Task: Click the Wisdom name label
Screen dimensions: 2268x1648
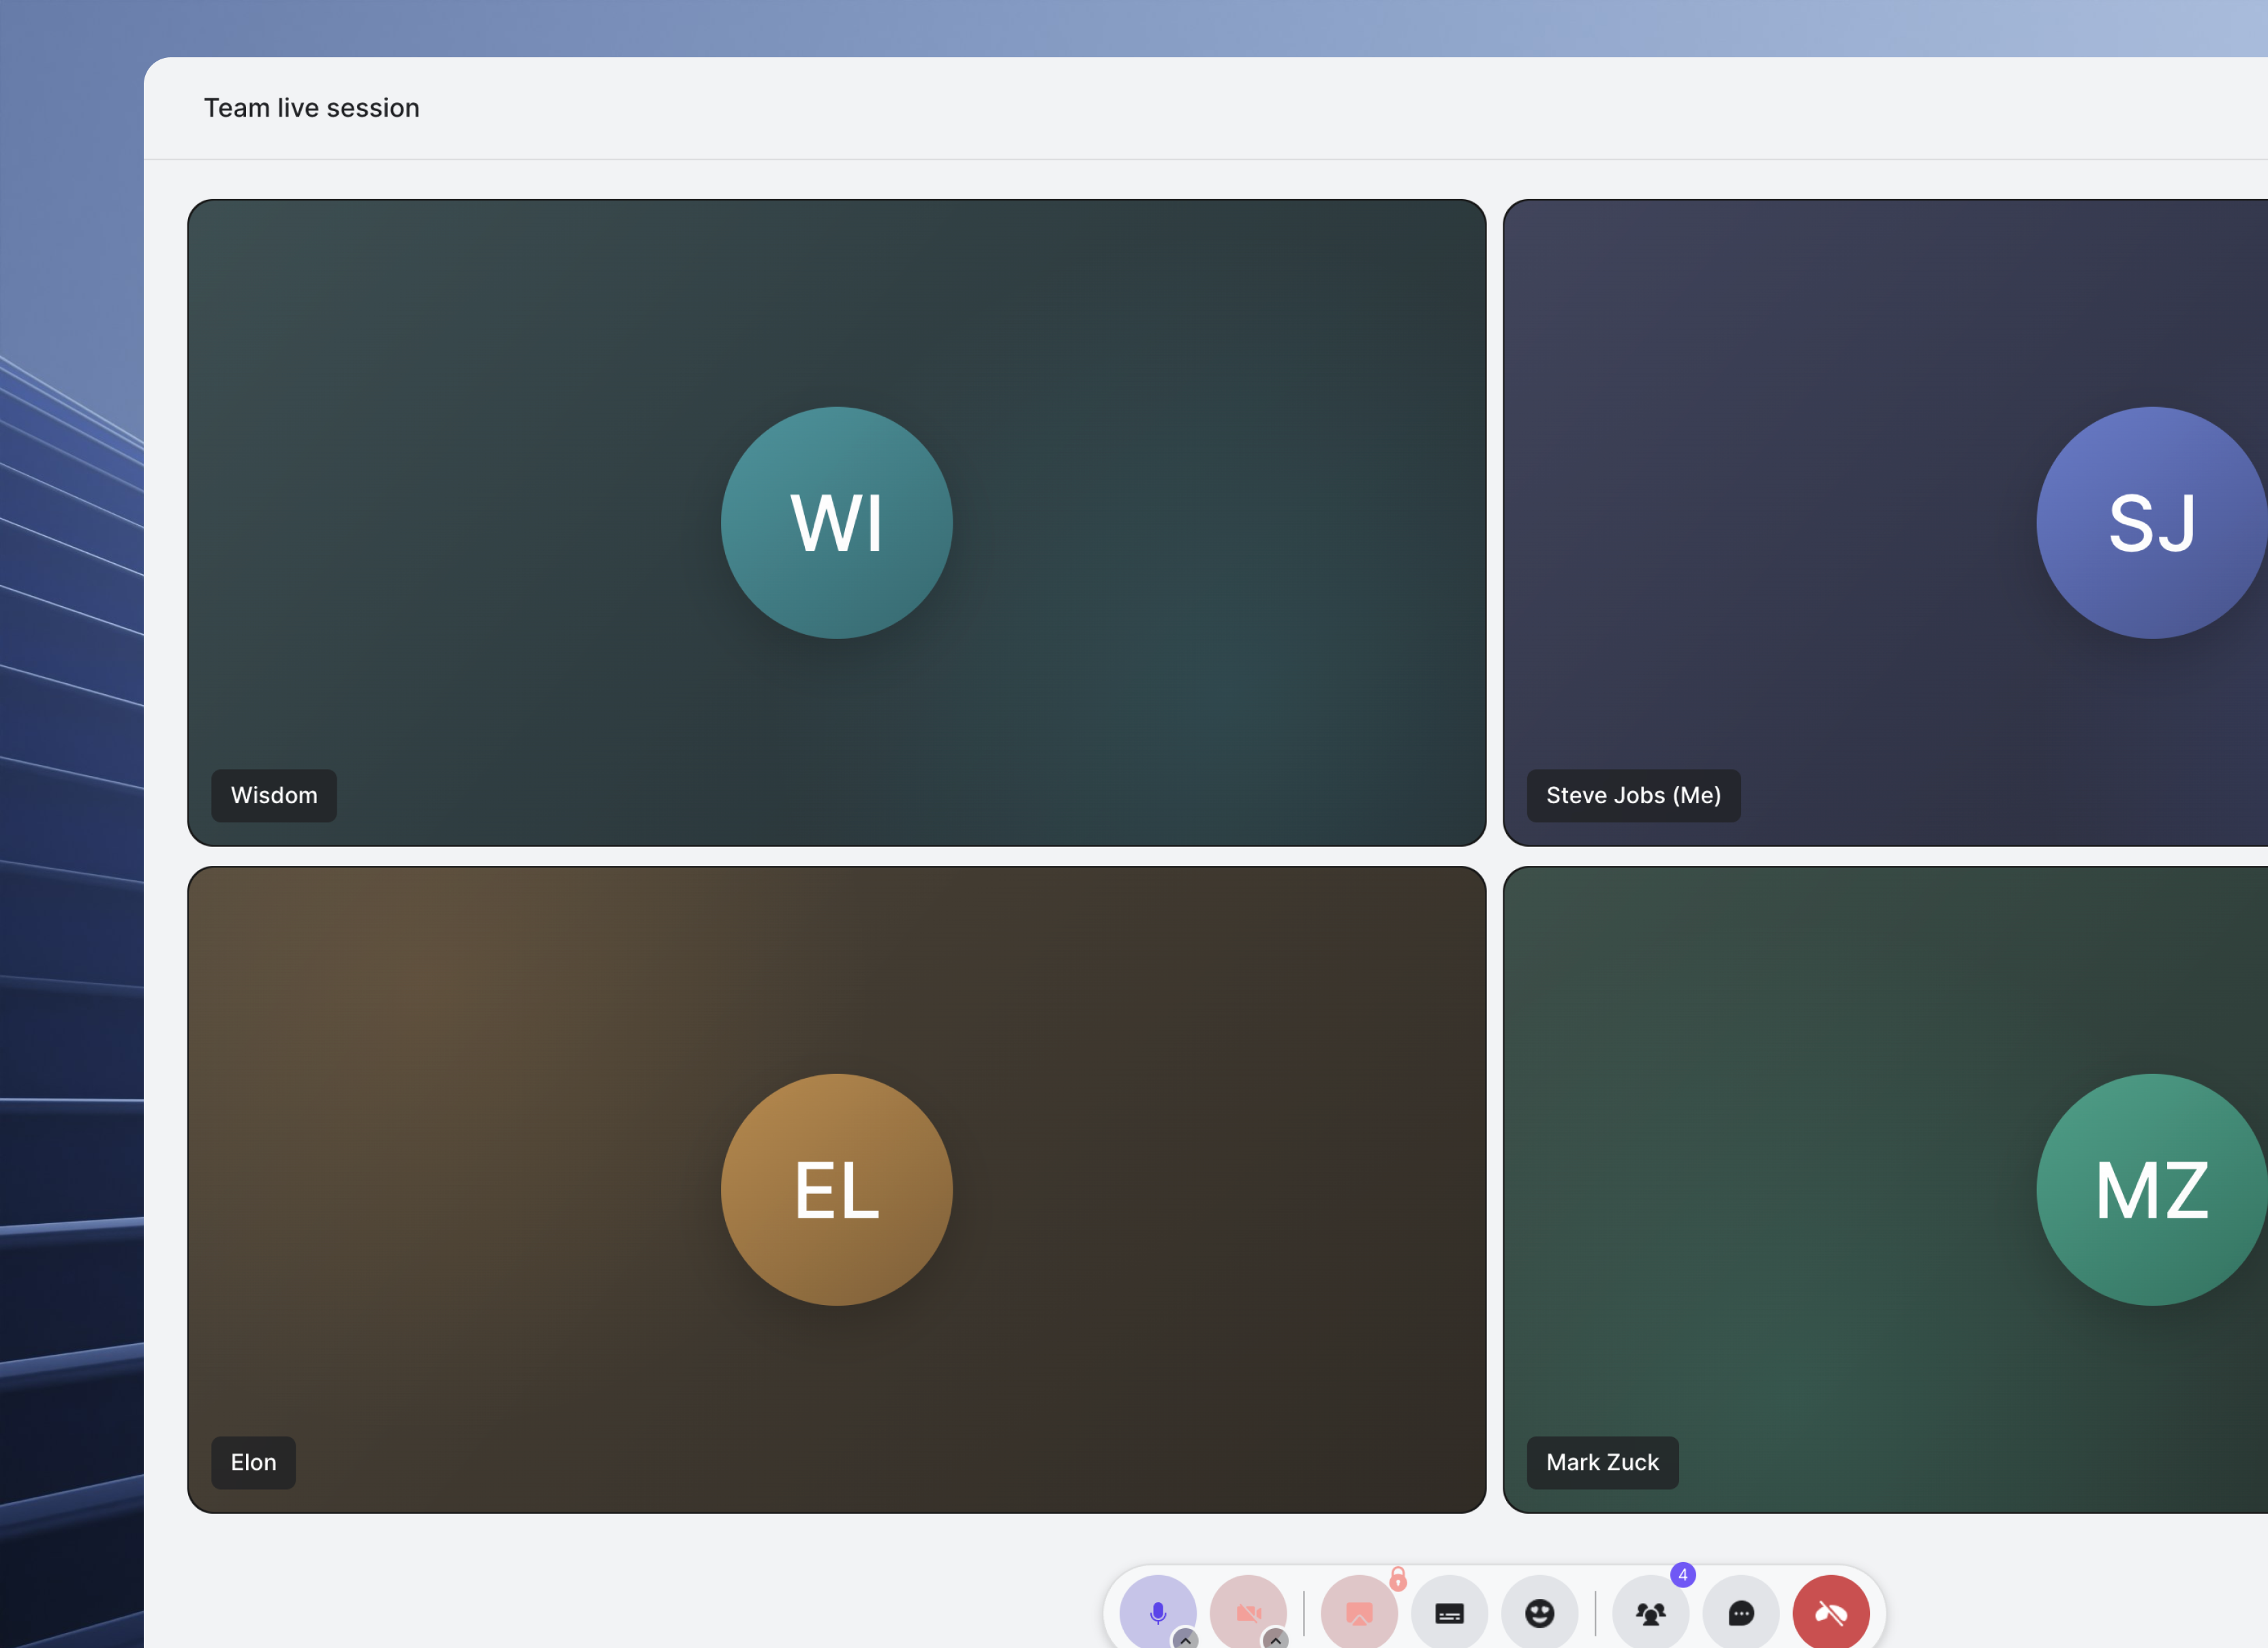Action: pyautogui.click(x=274, y=796)
